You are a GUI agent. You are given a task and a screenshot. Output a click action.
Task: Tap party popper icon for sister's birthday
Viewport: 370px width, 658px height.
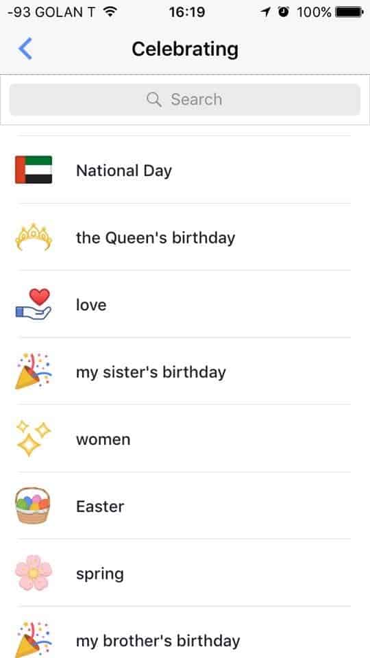pyautogui.click(x=33, y=371)
